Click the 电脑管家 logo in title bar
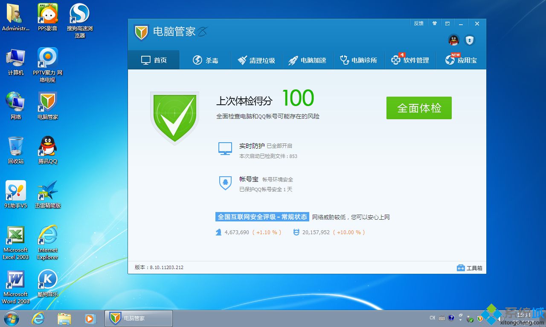The image size is (546, 327). (141, 32)
